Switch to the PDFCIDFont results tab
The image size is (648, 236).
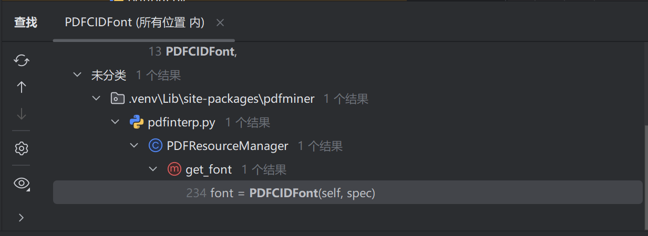point(135,23)
